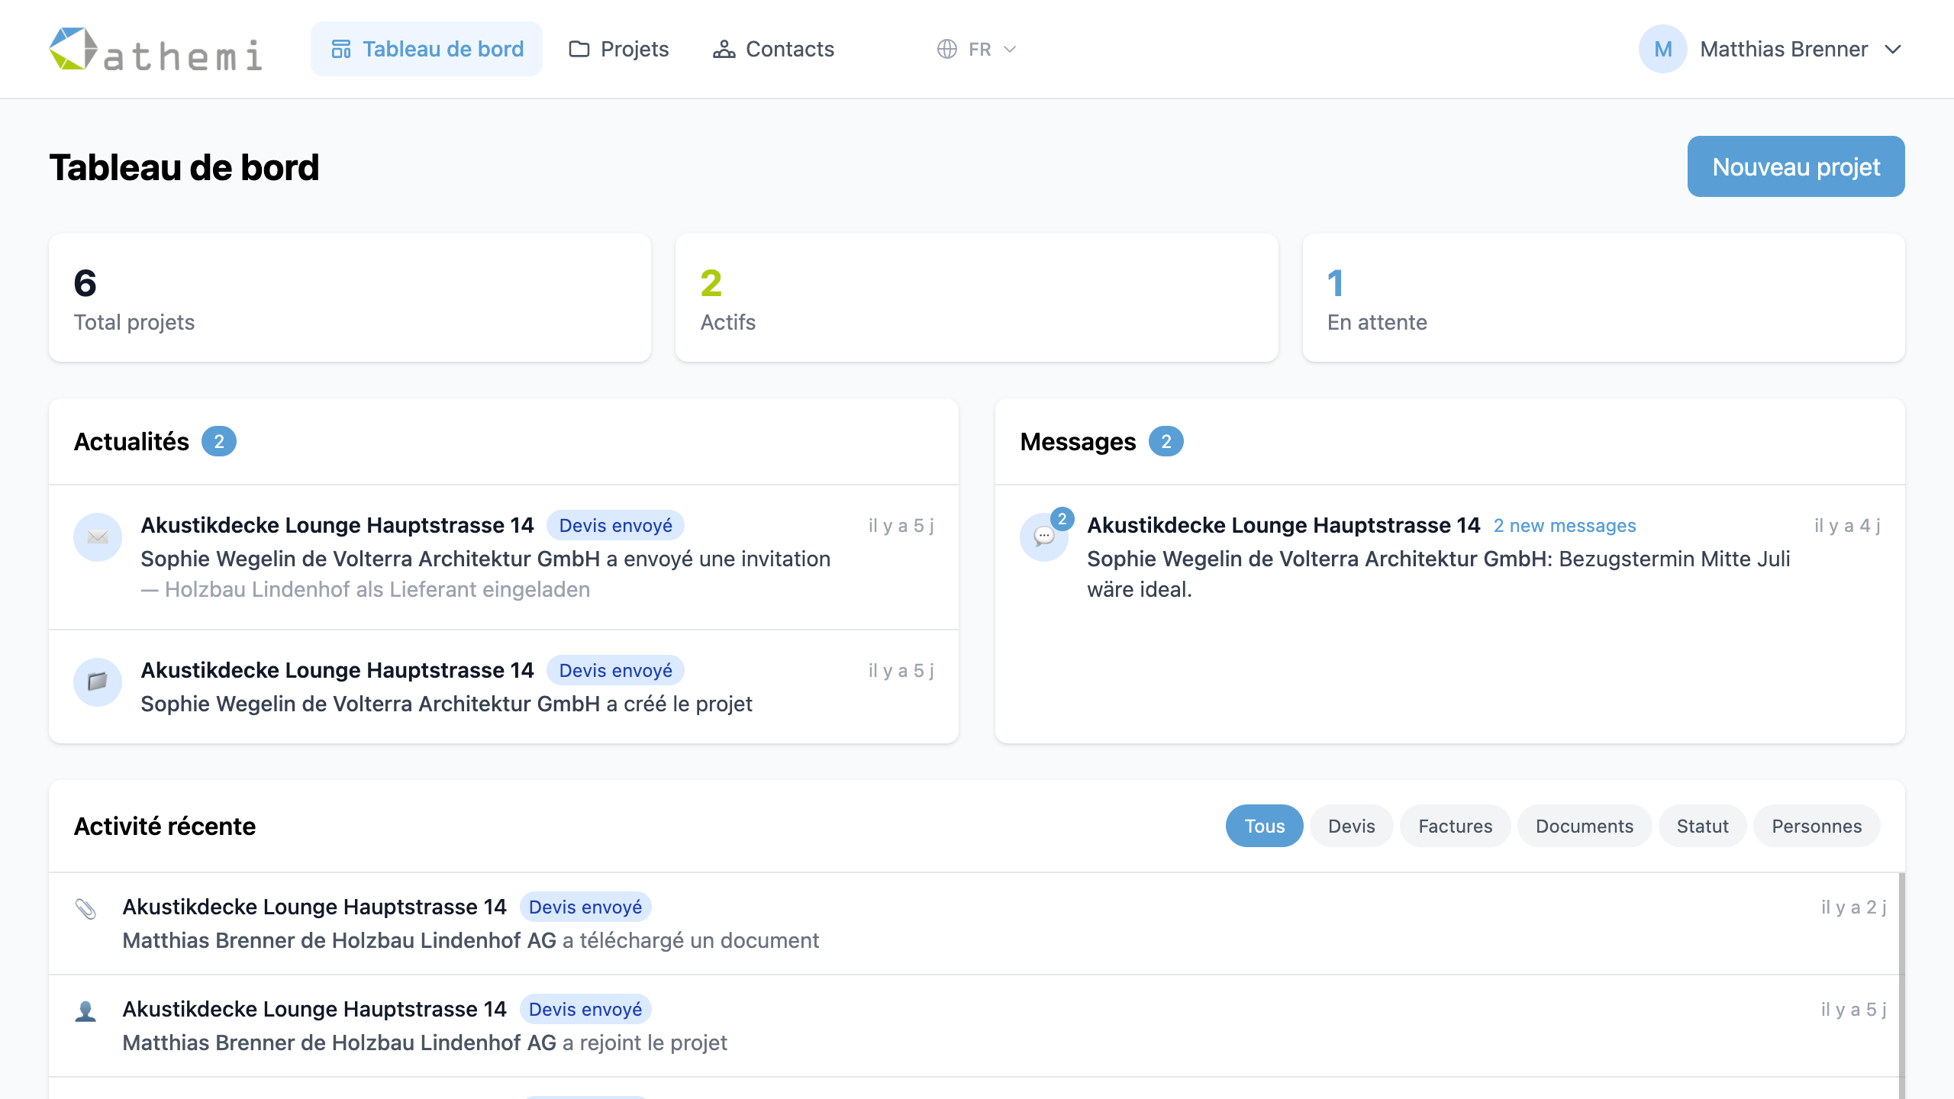Click the 'Bezugstermin Mitte Juli wäre ideal' message

tap(1439, 574)
